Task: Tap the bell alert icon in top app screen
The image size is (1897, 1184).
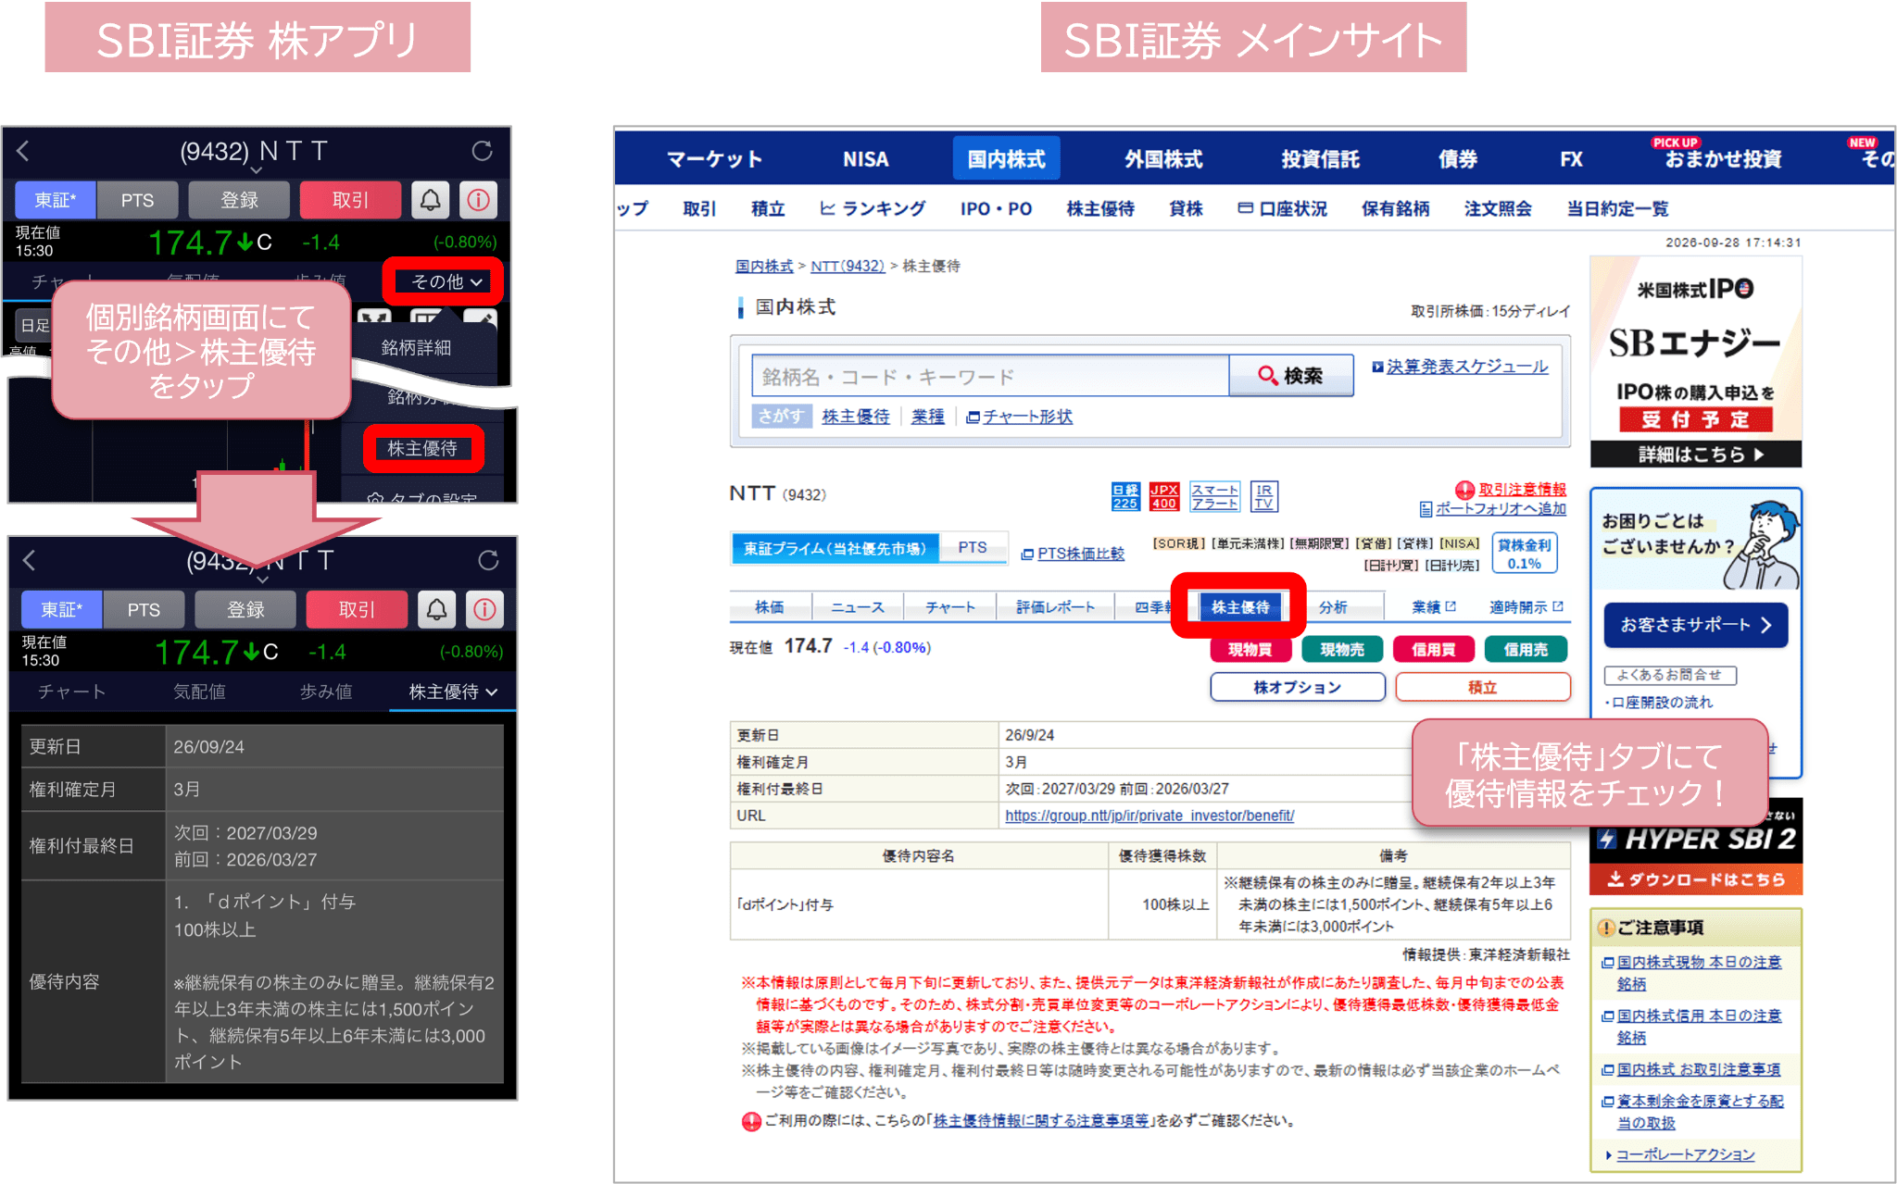Action: pyautogui.click(x=431, y=200)
